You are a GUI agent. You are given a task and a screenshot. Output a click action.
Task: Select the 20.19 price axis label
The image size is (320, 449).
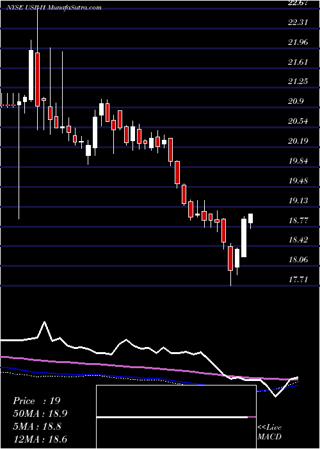point(298,141)
